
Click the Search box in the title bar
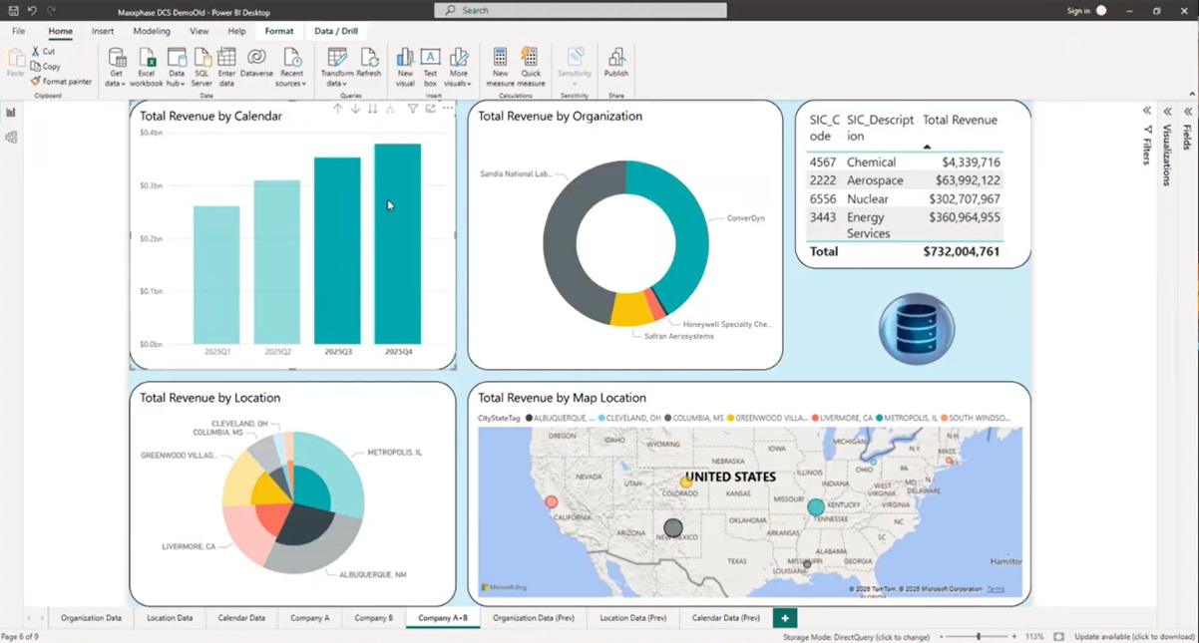coord(581,11)
